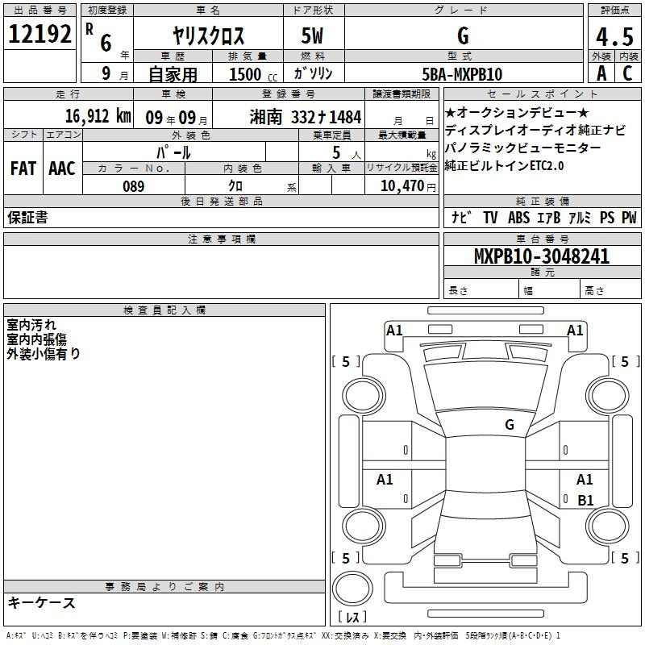
Task: Click the AAC air conditioner cell
Action: click(x=62, y=169)
